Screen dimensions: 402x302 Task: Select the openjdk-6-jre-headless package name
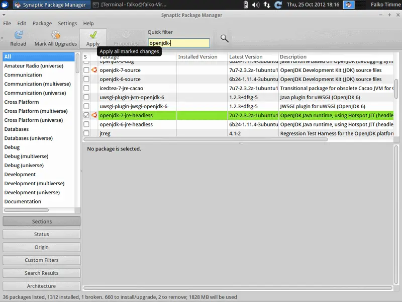point(126,124)
